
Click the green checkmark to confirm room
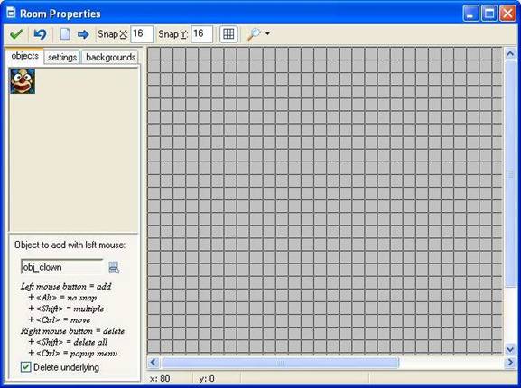[16, 34]
